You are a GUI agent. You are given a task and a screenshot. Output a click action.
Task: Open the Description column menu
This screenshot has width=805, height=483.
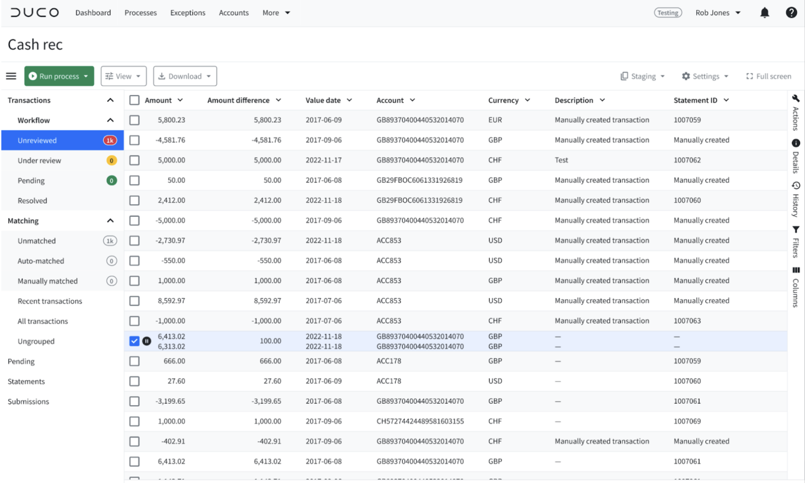[x=602, y=100]
